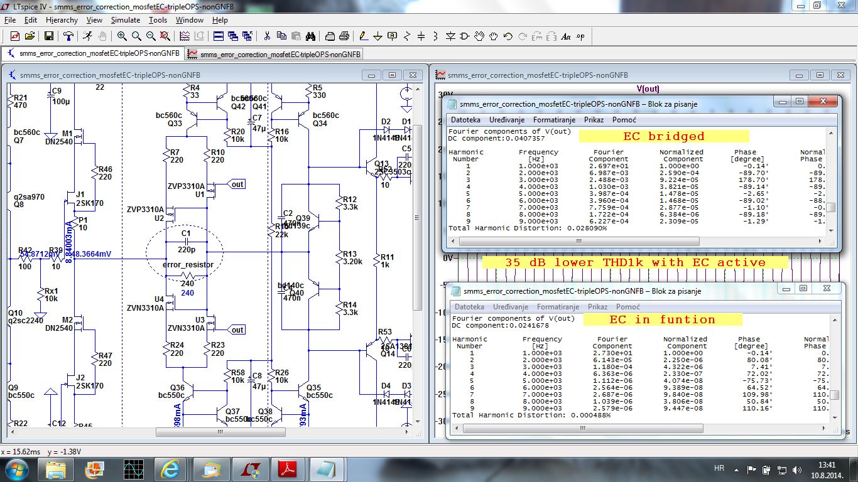Click the Undo arrow icon
The width and height of the screenshot is (858, 482).
(x=508, y=36)
